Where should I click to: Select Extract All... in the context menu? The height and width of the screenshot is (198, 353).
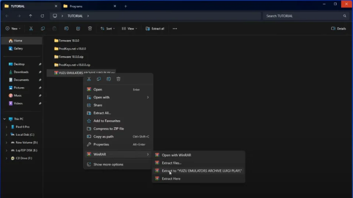[118, 113]
